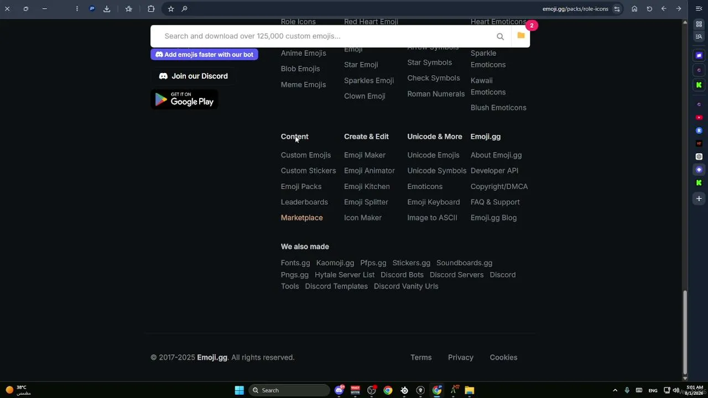The width and height of the screenshot is (708, 398).
Task: Open Unicode Symbols page
Action: click(x=437, y=171)
